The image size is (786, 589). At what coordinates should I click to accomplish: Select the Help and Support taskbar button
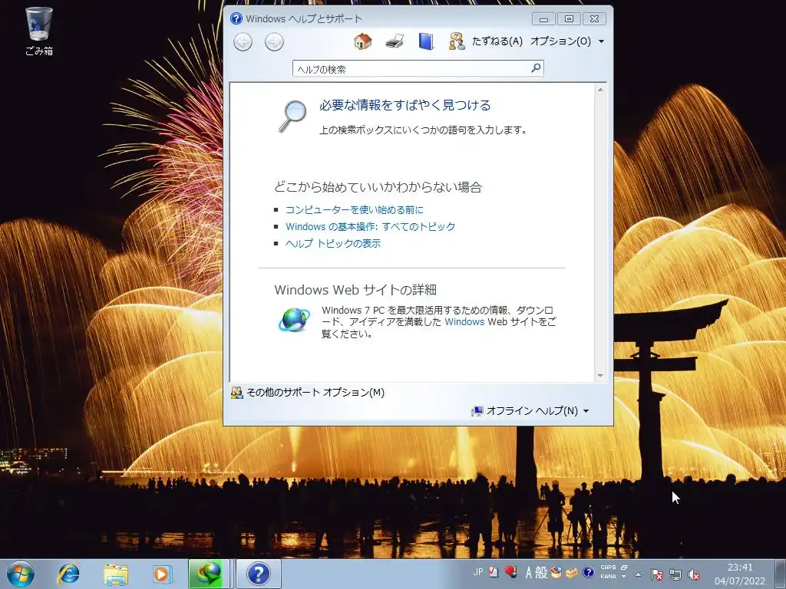tap(259, 574)
